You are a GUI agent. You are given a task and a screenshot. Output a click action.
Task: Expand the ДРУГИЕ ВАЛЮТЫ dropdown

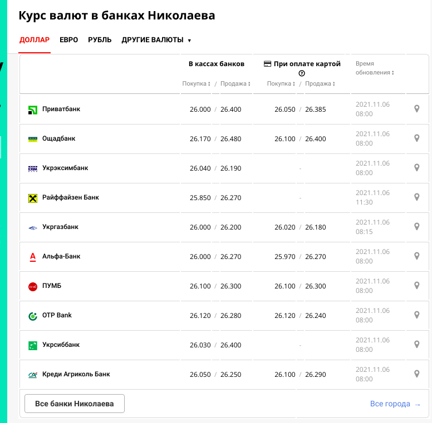(156, 40)
